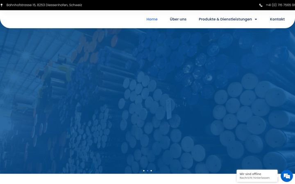The image size is (295, 184).
Task: Select the third slider pagination dot
Action: coord(151,171)
